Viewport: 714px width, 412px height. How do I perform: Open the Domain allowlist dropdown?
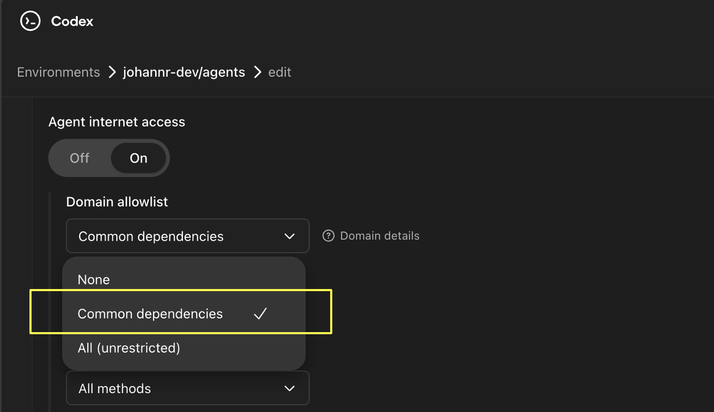coord(188,236)
